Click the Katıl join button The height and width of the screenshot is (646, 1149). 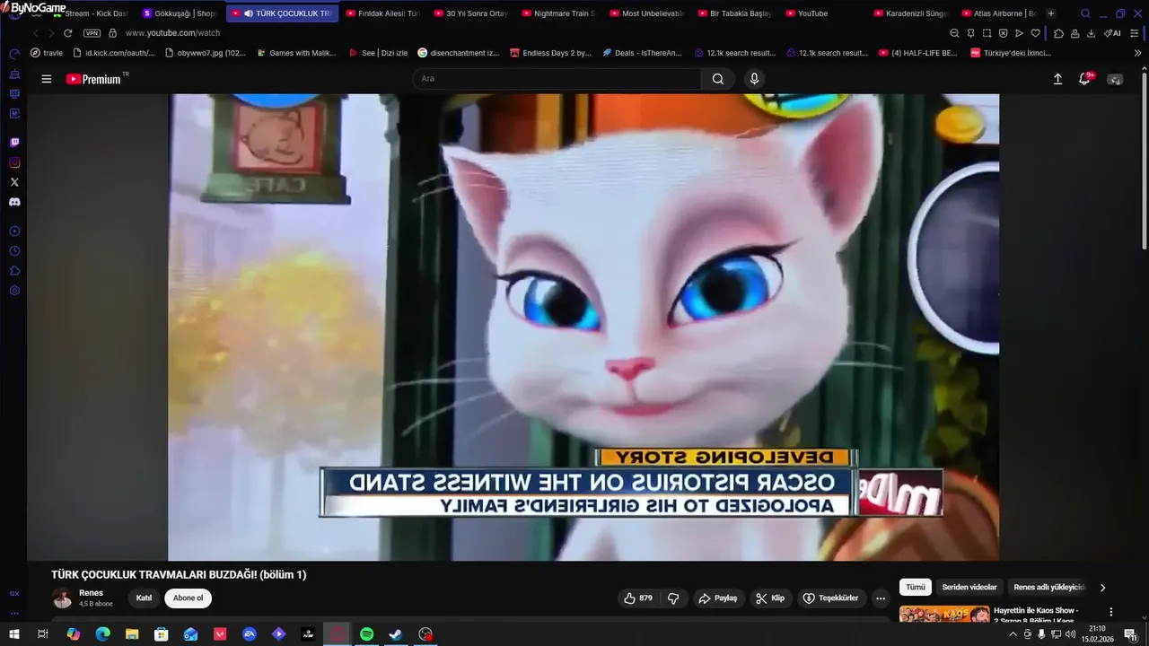144,598
